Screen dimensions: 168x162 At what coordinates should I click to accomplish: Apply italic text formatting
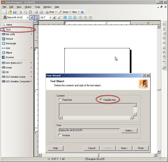coord(70,17)
